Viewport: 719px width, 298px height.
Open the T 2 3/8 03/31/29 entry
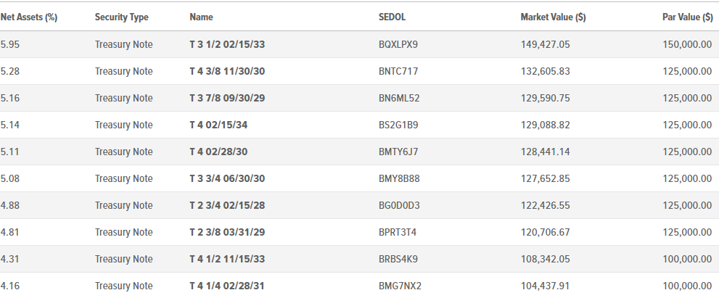(x=227, y=233)
